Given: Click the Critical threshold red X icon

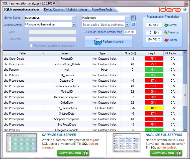Looking at the screenshot, I should click(166, 40).
